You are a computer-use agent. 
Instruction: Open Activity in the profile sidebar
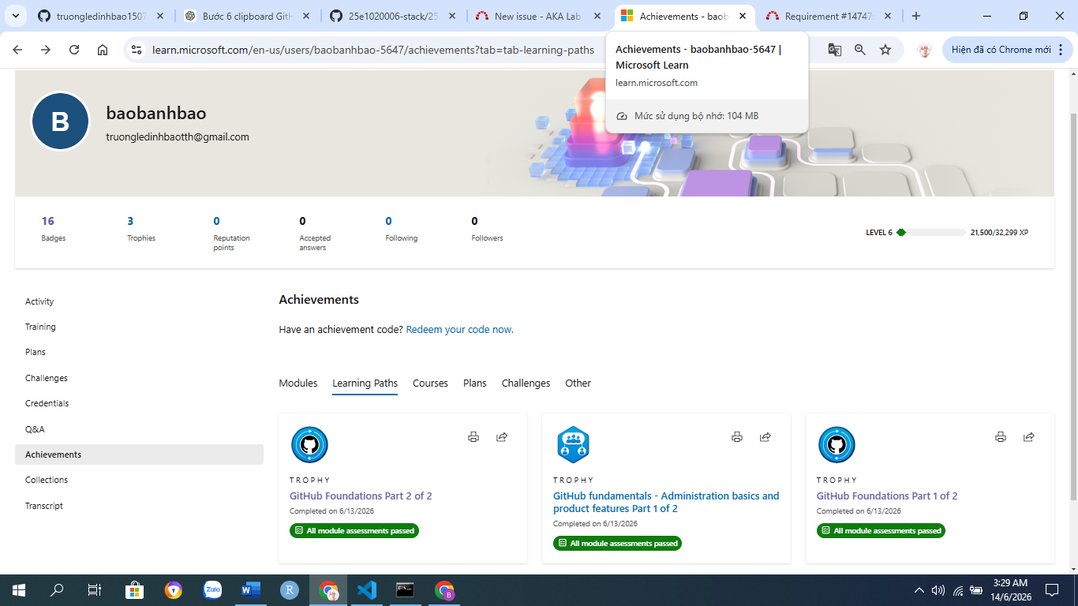click(x=39, y=301)
